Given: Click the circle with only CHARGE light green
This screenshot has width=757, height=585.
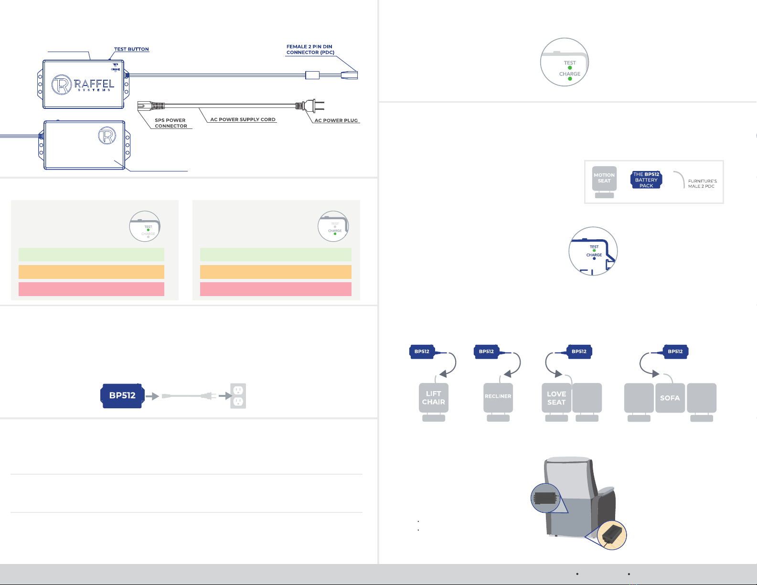Looking at the screenshot, I should pos(333,226).
